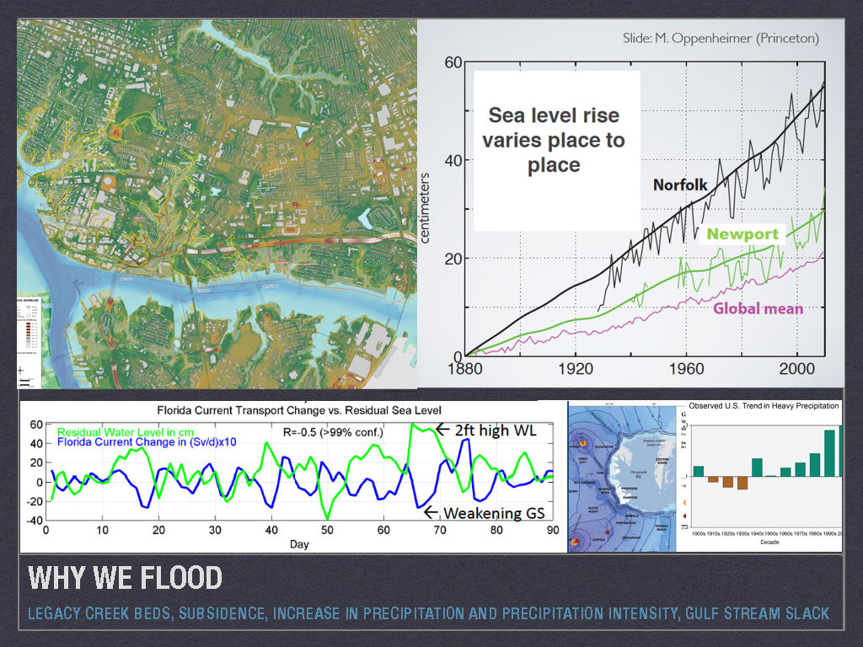Click the 'Sea level rise varies place to place' box
The width and height of the screenshot is (863, 647).
[555, 140]
